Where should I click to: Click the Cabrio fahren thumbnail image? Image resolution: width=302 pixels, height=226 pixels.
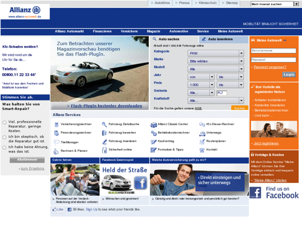click(x=75, y=180)
